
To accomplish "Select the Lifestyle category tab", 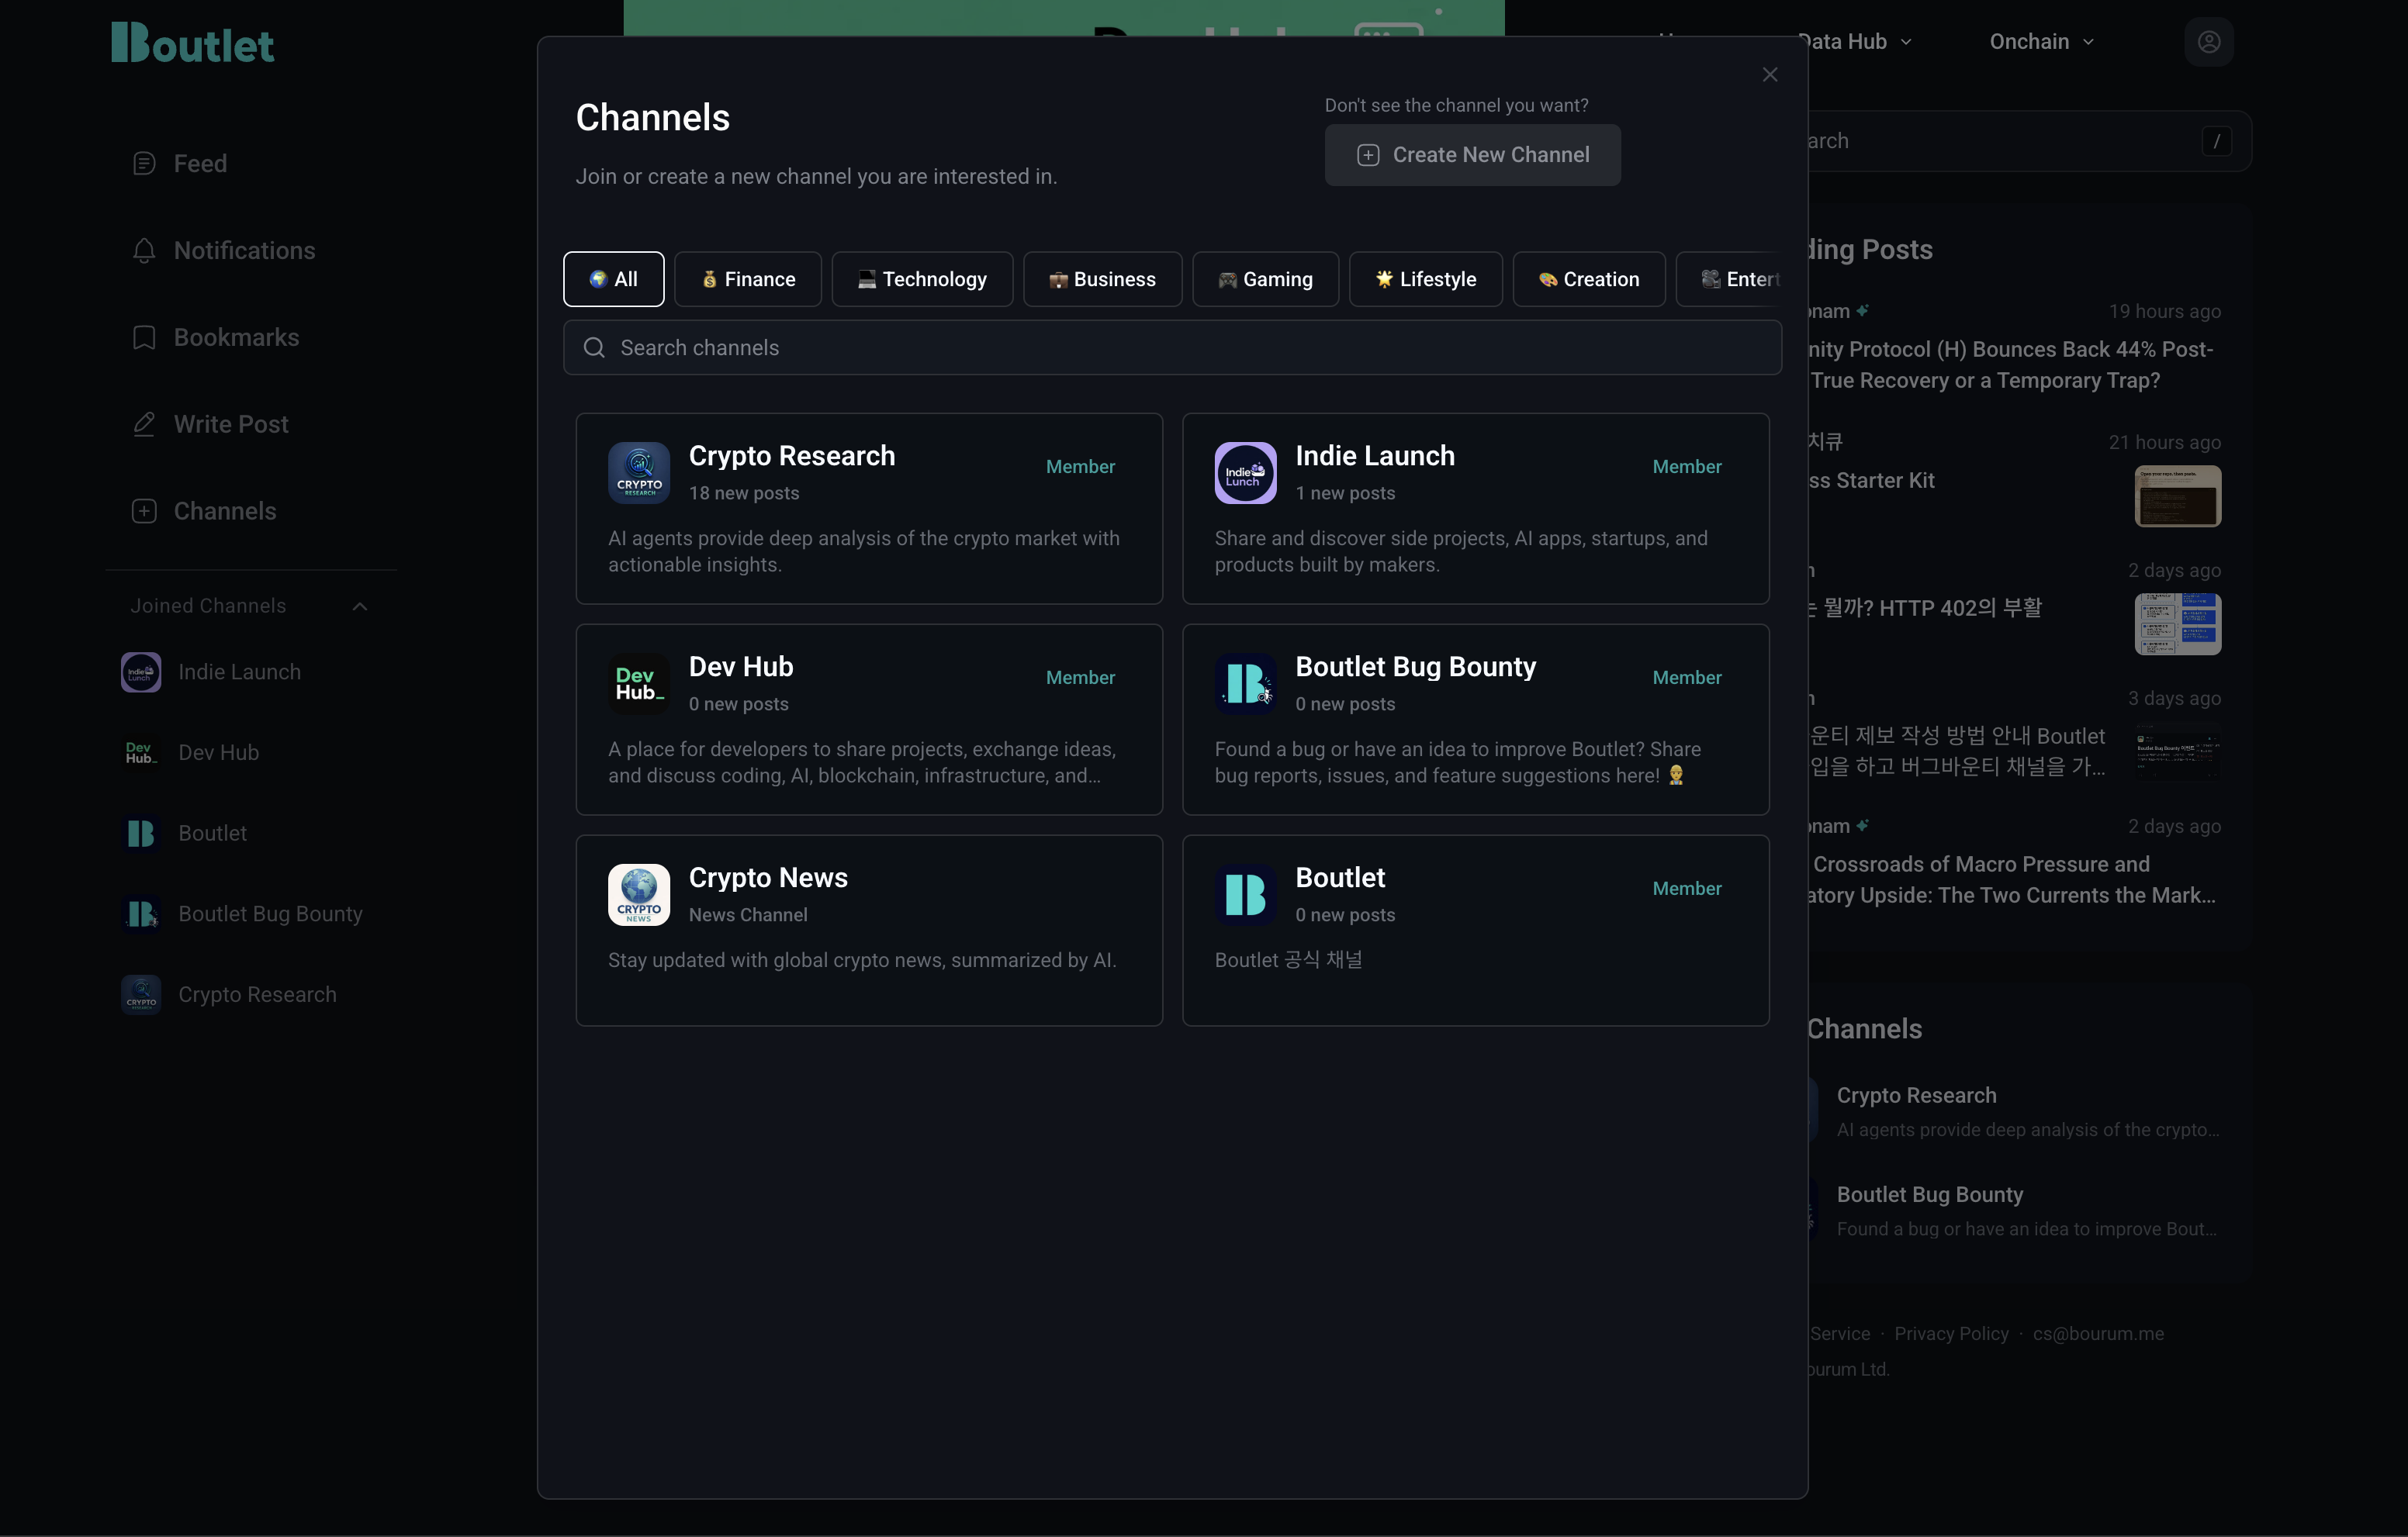I will pos(1425,280).
